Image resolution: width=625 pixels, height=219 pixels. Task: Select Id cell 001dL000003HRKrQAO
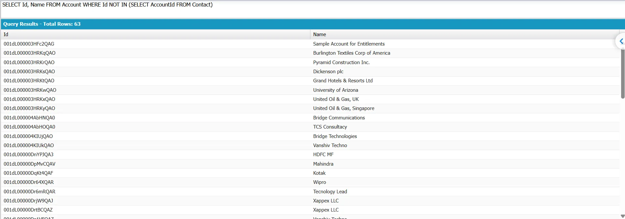point(29,62)
